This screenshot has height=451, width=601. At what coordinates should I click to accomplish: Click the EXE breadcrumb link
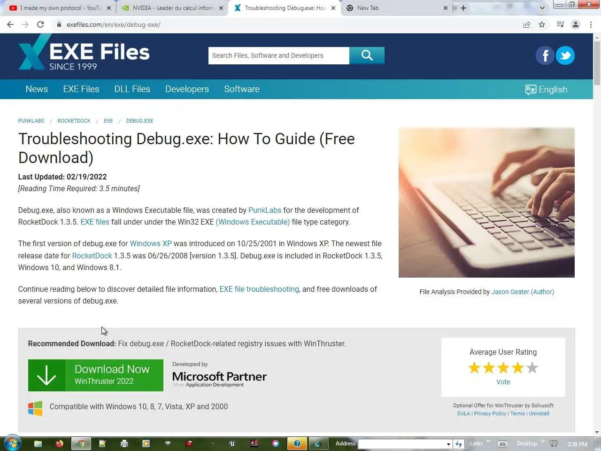click(x=108, y=121)
